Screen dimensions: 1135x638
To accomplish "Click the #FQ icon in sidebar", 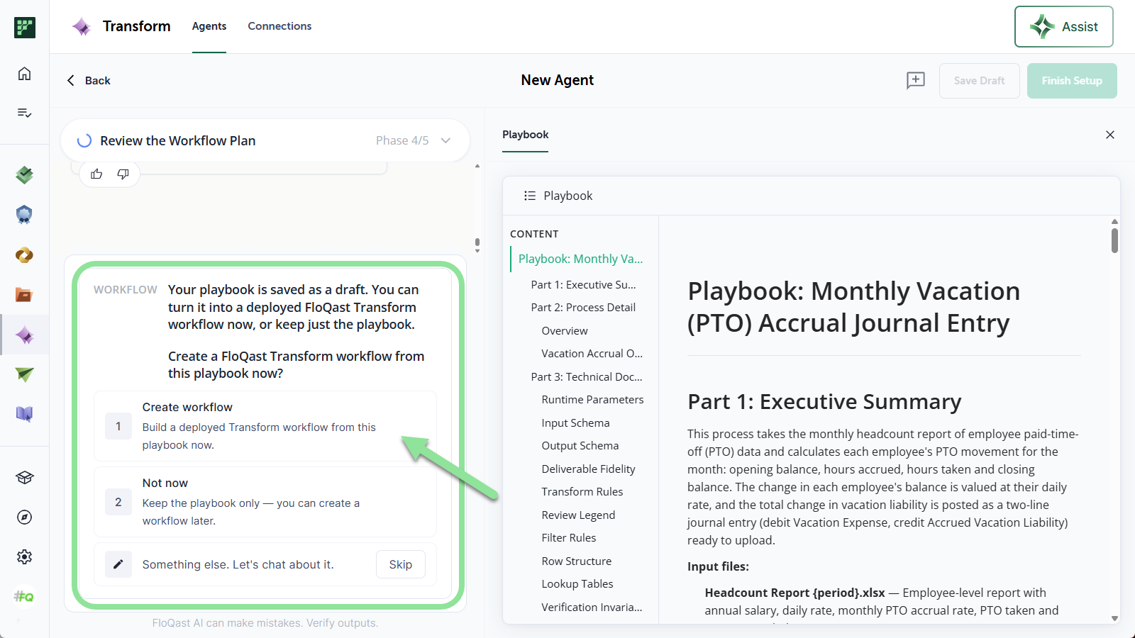I will click(x=24, y=596).
